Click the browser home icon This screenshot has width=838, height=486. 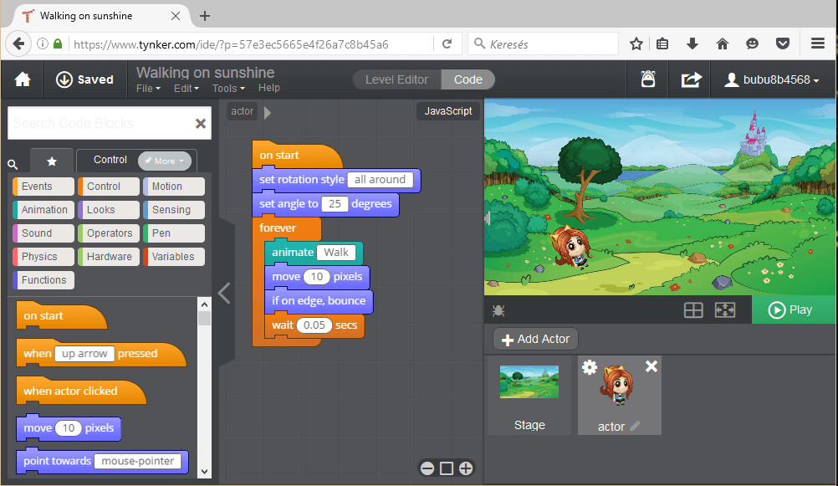click(723, 43)
